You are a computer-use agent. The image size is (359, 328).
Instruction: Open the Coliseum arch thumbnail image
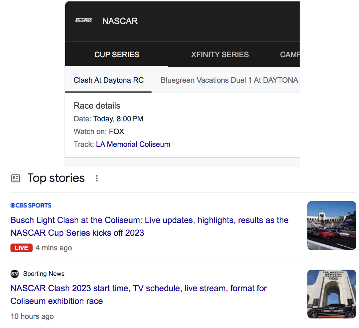click(332, 294)
